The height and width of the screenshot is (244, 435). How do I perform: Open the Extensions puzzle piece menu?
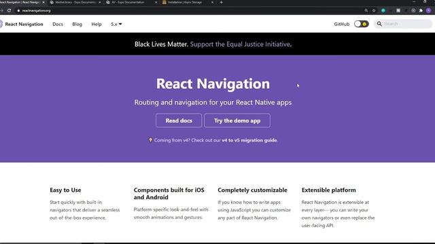(421, 11)
